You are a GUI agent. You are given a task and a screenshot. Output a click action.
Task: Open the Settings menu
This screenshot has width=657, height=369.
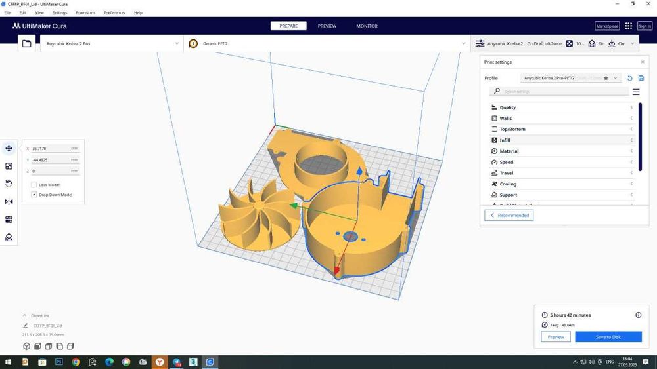click(60, 13)
